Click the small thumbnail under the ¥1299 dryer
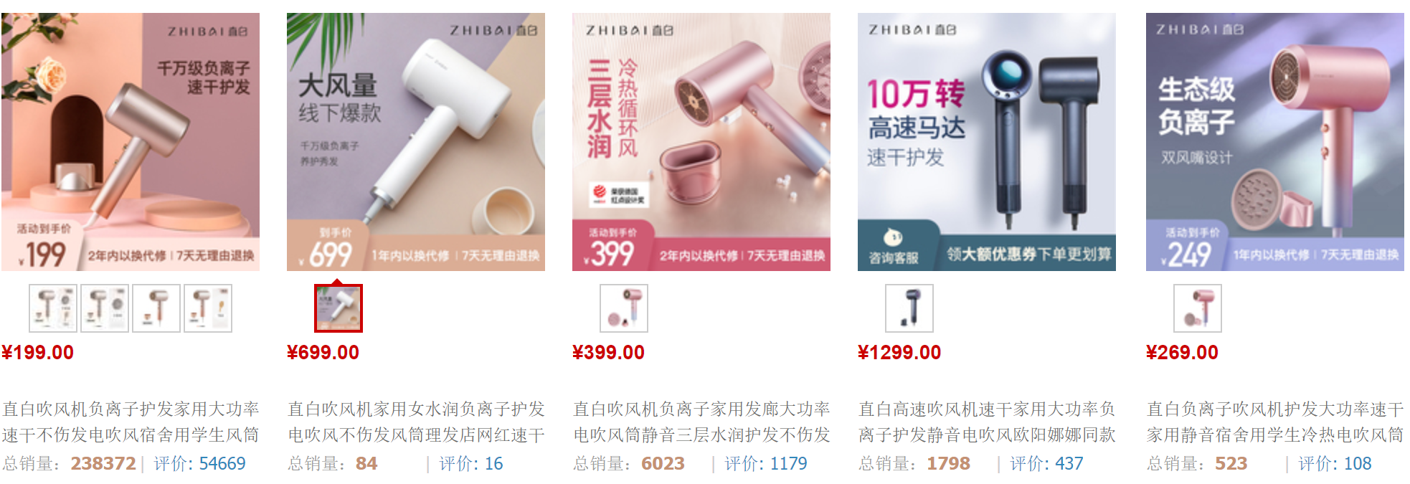The image size is (1410, 484). (x=909, y=308)
